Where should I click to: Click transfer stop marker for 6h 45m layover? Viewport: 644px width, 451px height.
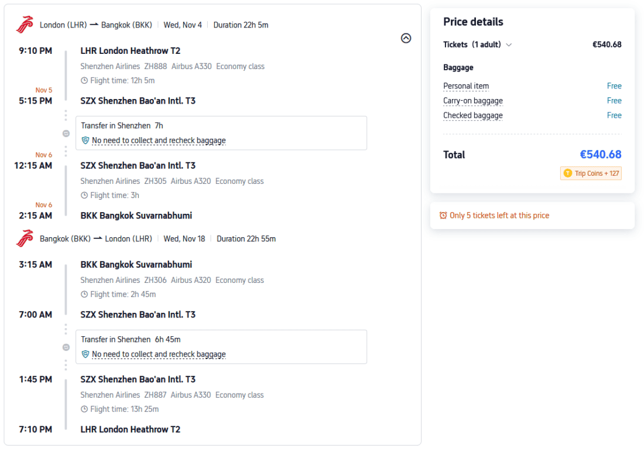click(66, 347)
